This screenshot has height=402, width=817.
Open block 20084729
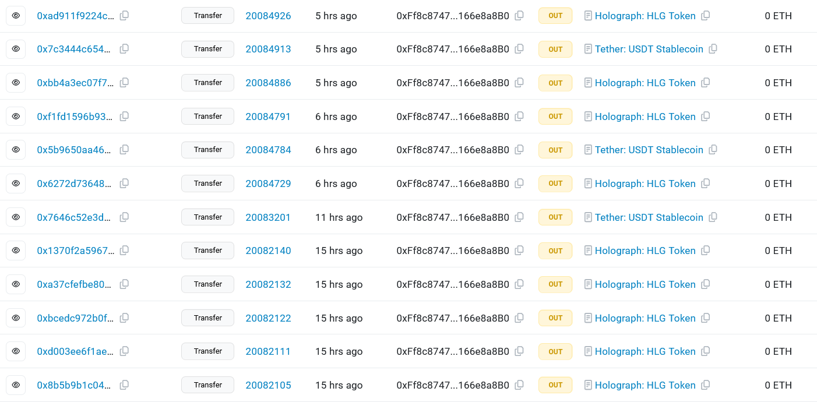tap(268, 184)
